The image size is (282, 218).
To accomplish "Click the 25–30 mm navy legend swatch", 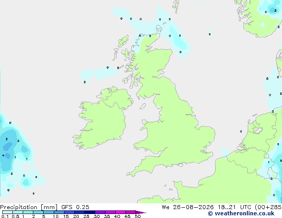I will pos(89,212).
